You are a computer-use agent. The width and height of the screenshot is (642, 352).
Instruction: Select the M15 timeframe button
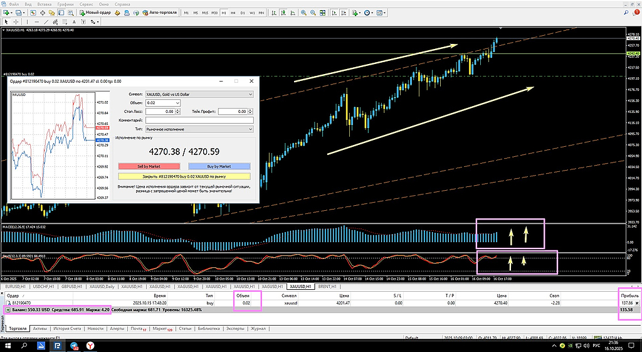205,13
